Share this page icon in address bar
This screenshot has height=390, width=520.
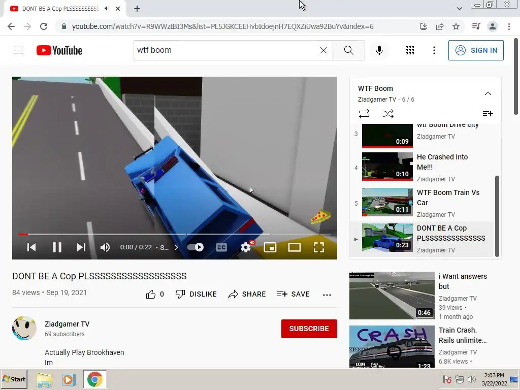click(x=440, y=26)
